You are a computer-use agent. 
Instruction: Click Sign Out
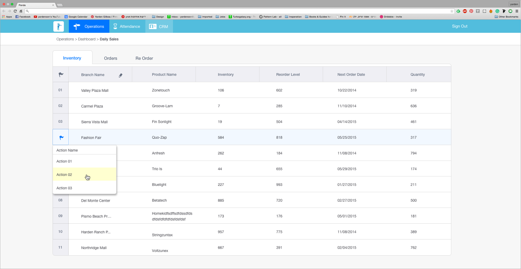(x=459, y=26)
